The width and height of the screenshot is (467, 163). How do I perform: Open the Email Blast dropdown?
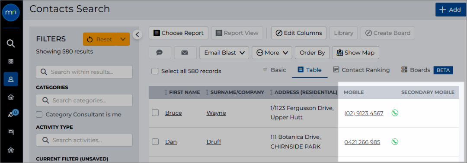tap(224, 53)
